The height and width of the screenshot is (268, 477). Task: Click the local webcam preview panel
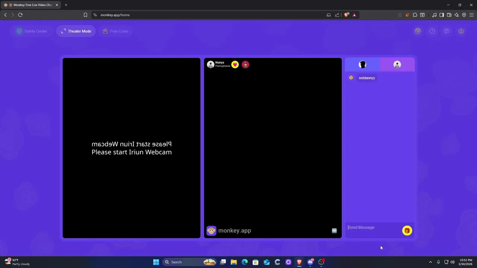click(132, 148)
